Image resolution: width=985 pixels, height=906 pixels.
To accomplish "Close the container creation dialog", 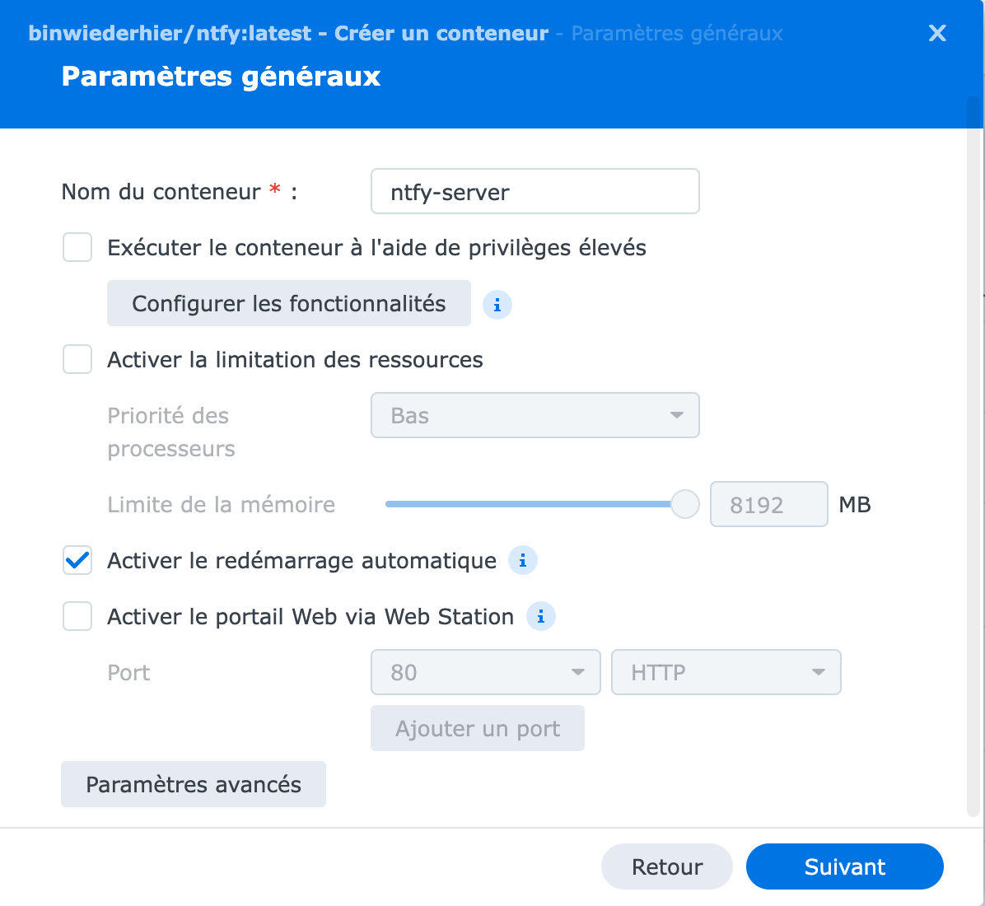I will pos(937,33).
